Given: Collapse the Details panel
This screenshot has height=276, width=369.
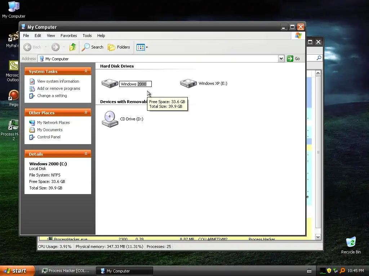Looking at the screenshot, I should pyautogui.click(x=86, y=154).
